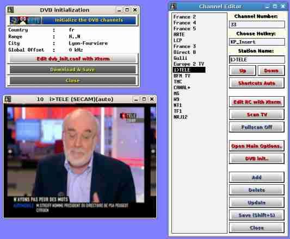Select M6 in the channel list
The height and width of the screenshot is (239, 290).
(x=176, y=93)
